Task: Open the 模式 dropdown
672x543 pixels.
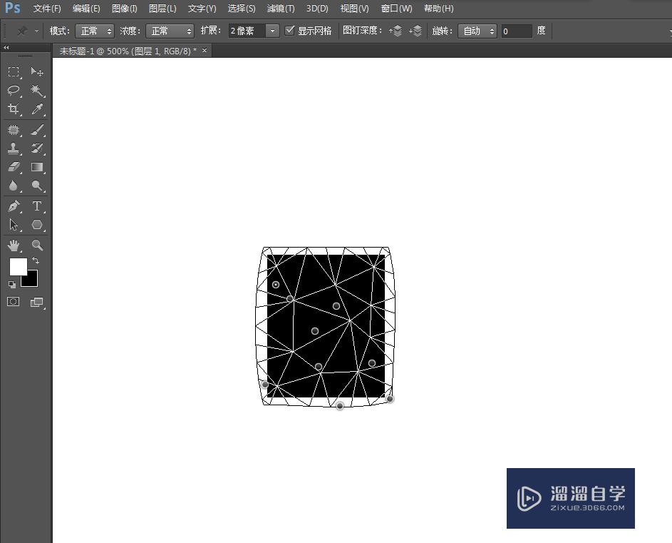Action: click(95, 31)
